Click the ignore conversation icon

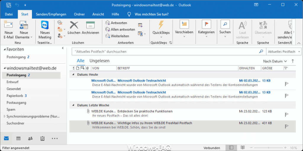click(60, 23)
